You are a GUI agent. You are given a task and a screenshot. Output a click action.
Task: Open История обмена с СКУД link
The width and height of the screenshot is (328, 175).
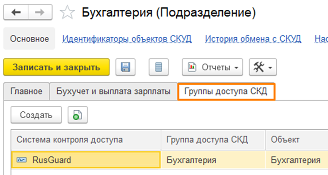pyautogui.click(x=253, y=39)
